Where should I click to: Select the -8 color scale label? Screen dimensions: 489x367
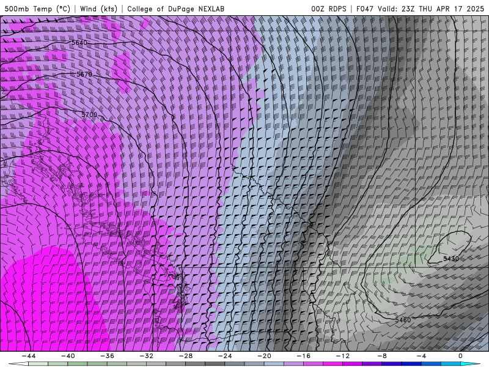click(x=382, y=356)
